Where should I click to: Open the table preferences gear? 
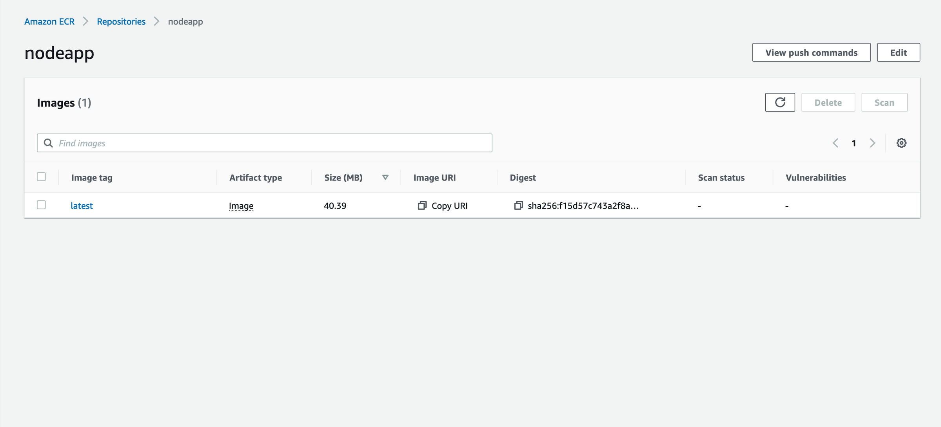click(x=901, y=142)
